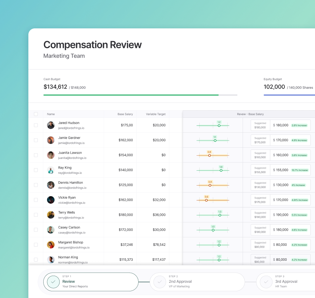Viewport: 315px width, 298px height.
Task: Apply Suggested $170,000 for Vickie Ryan
Action: pos(260,200)
